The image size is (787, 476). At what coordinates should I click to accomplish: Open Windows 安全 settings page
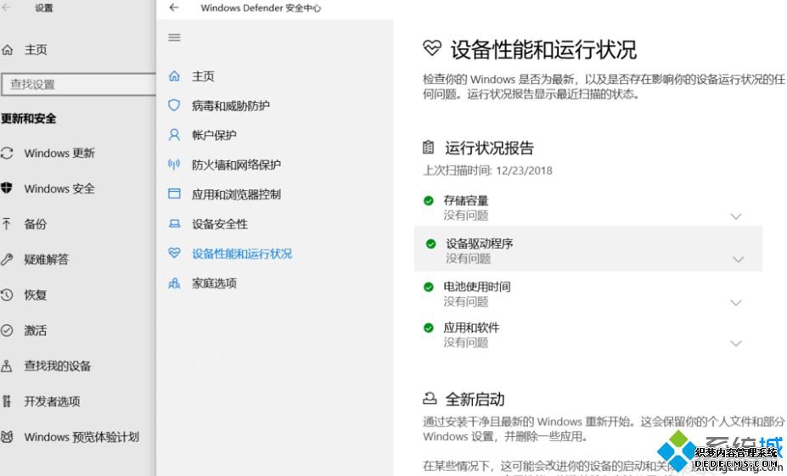[x=59, y=188]
